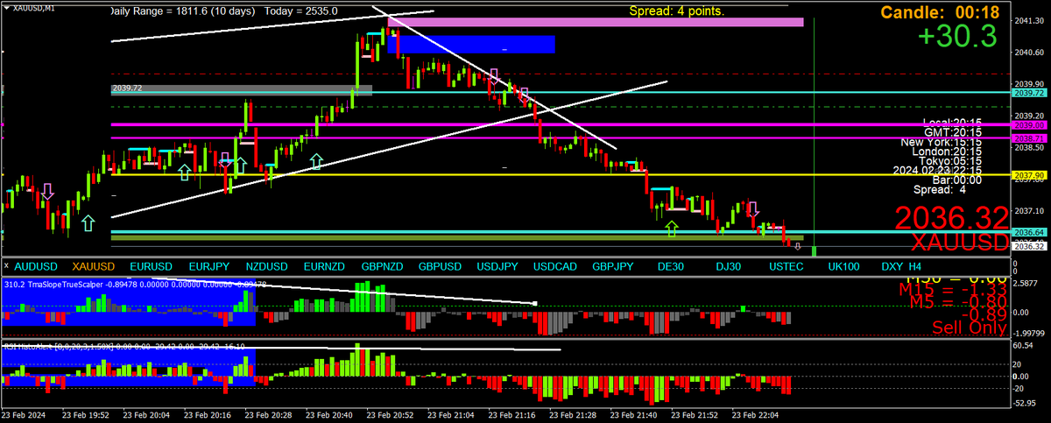Image resolution: width=1051 pixels, height=423 pixels.
Task: Click the 2037.10 price axis label
Action: [1030, 211]
